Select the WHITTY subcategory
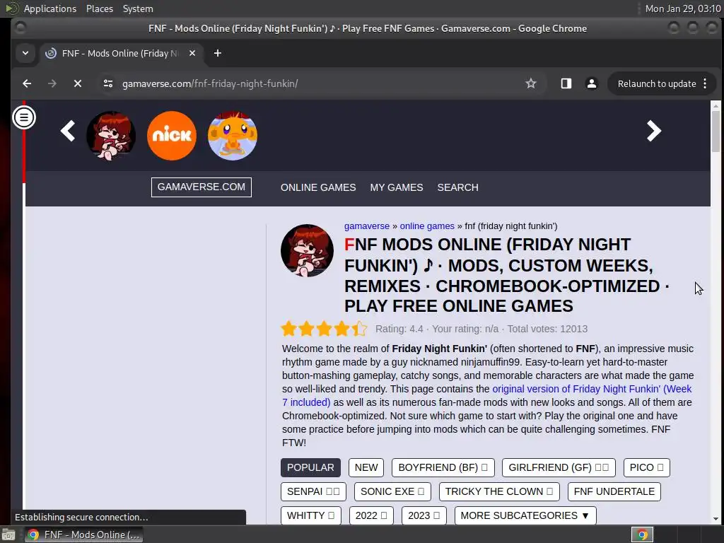724x543 pixels. tap(311, 515)
